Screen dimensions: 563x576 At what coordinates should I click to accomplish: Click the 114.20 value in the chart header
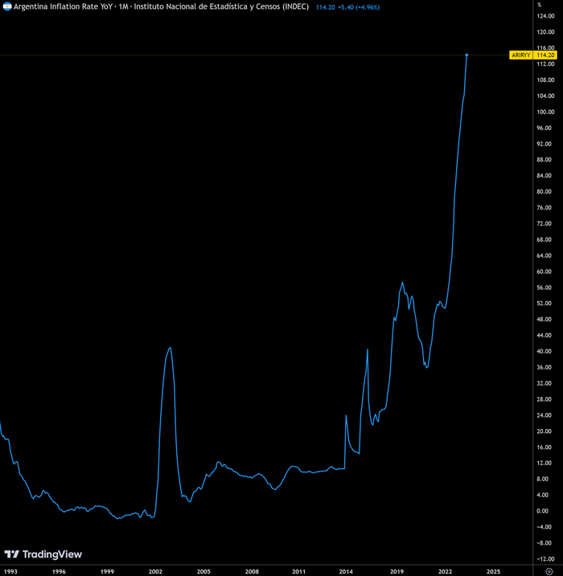point(326,7)
